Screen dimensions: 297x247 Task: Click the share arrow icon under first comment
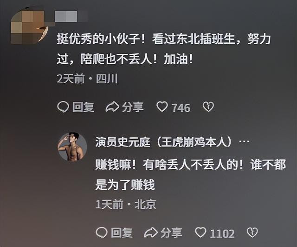coord(112,107)
